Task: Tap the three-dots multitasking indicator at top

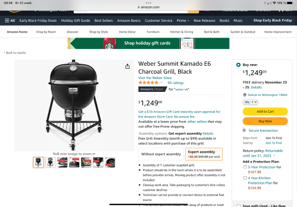Action: 148,3
